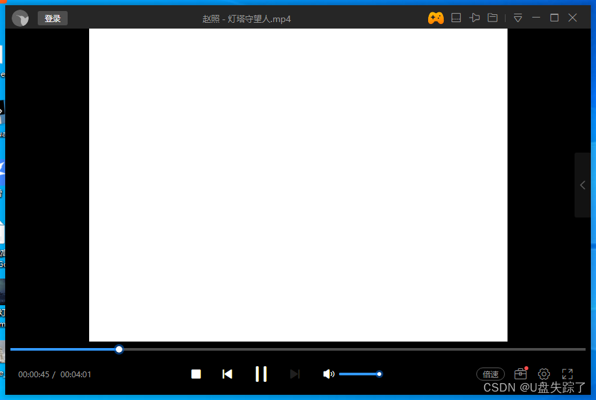596x400 pixels.
Task: Open the game center
Action: pyautogui.click(x=436, y=18)
